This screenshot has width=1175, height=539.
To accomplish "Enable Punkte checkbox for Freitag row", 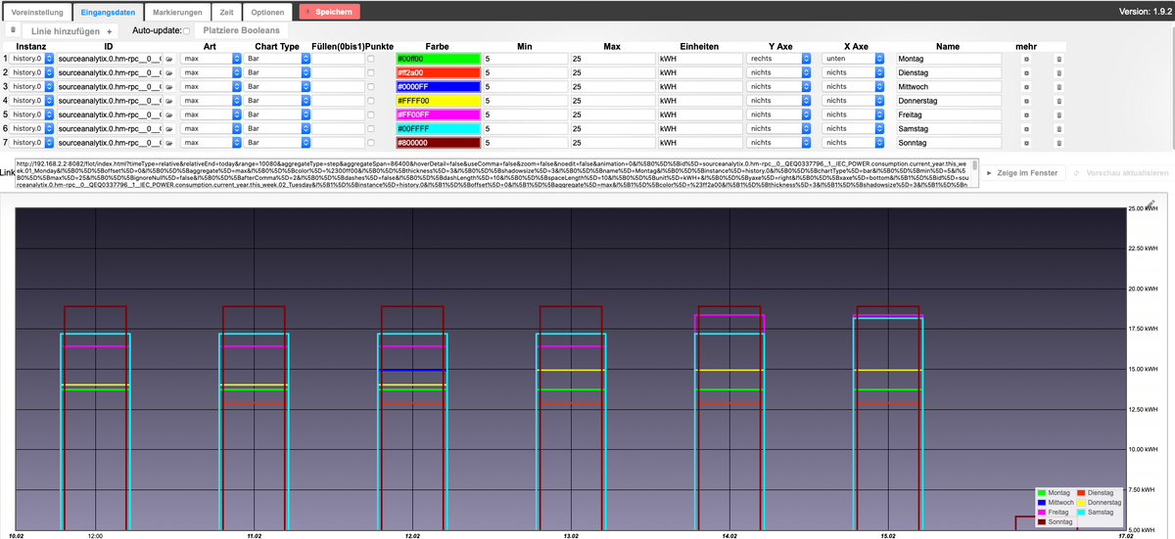I will pyautogui.click(x=370, y=114).
